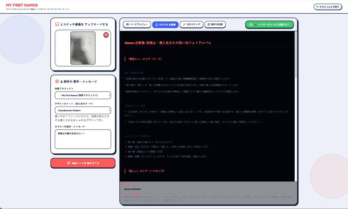The image size is (348, 209).
Task: Open the Scandinavian Modern design tone dropdown
Action: point(83,110)
